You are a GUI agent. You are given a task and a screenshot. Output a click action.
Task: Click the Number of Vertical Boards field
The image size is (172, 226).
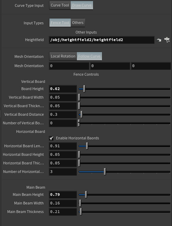click(63, 123)
